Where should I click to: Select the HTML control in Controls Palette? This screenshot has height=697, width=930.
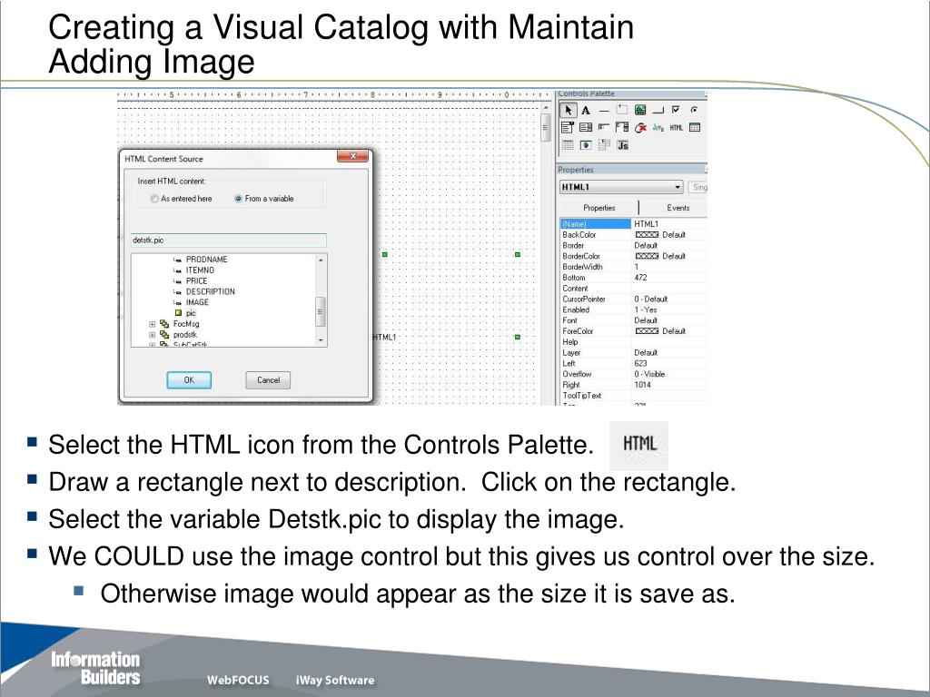(x=676, y=127)
